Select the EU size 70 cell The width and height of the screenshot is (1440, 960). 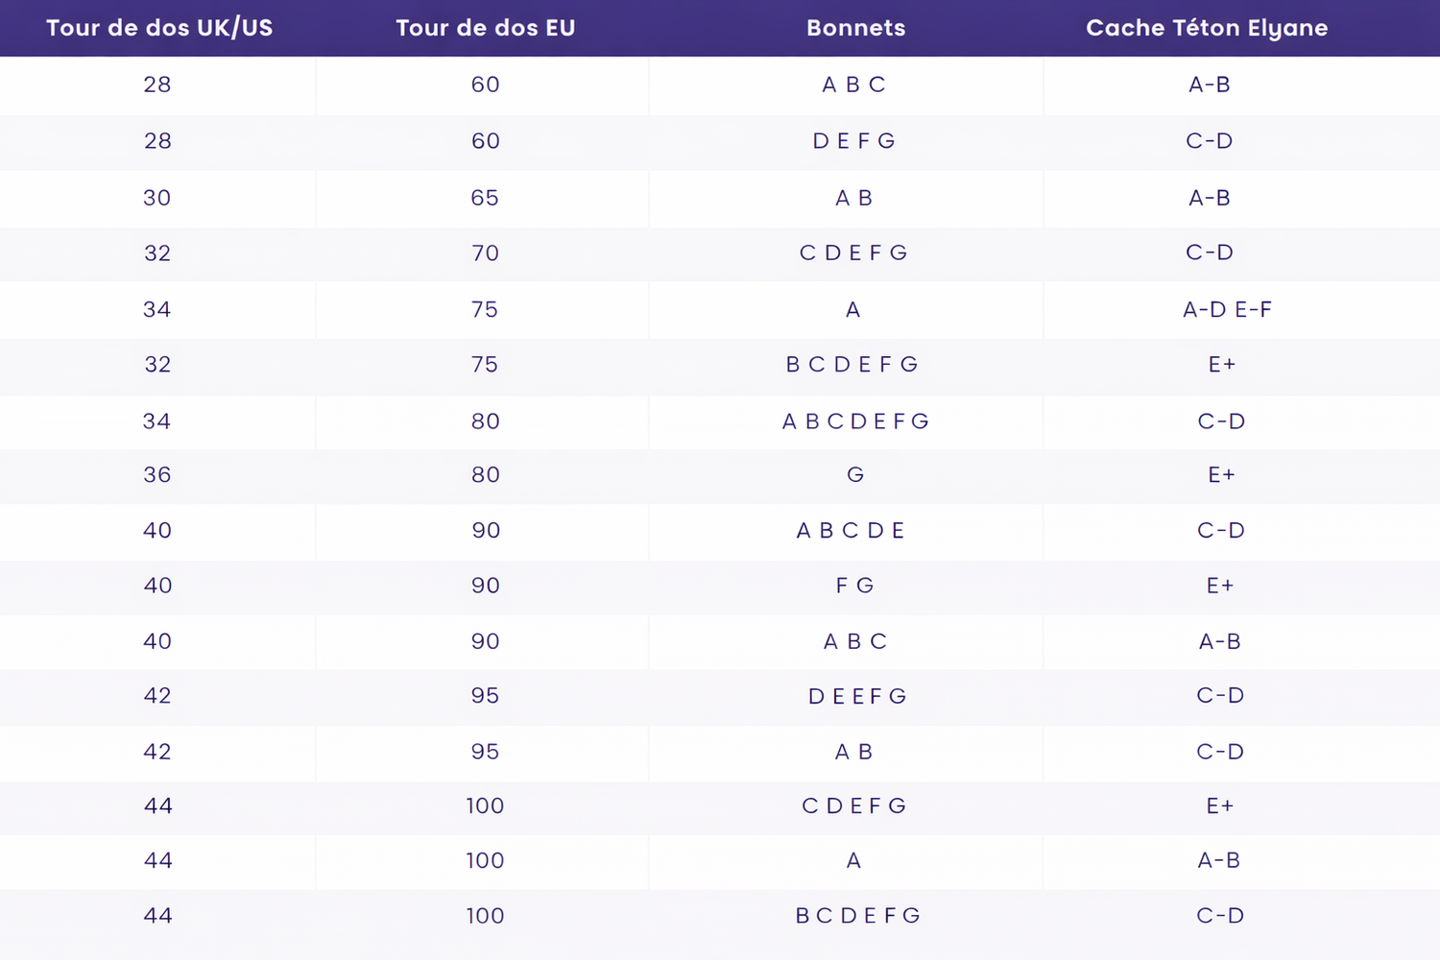click(x=485, y=253)
